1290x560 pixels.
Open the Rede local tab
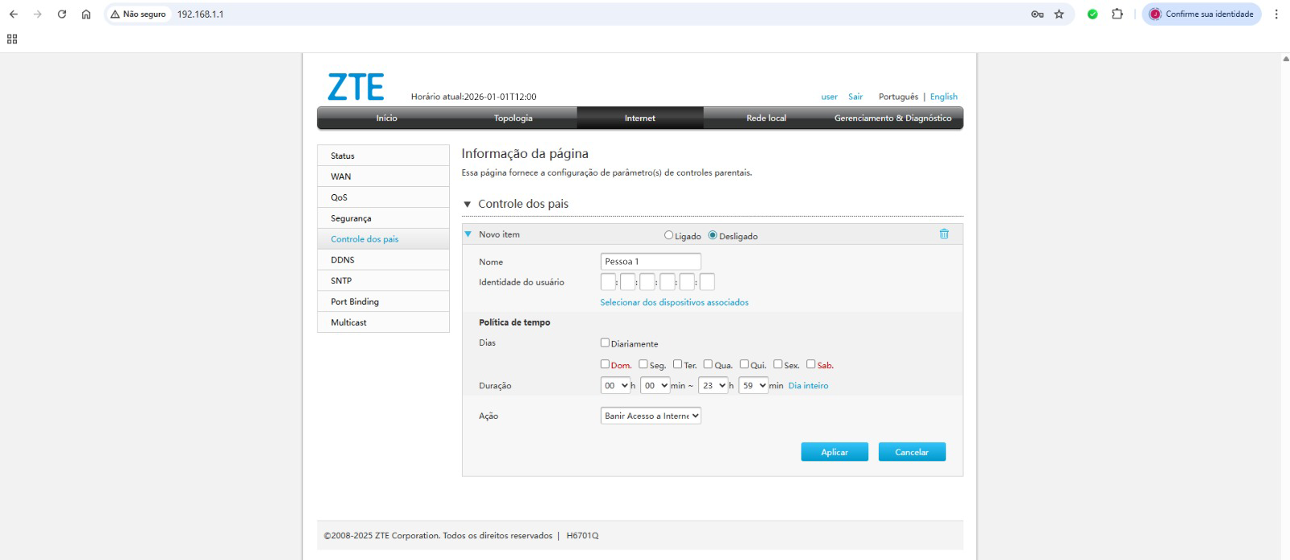click(766, 118)
